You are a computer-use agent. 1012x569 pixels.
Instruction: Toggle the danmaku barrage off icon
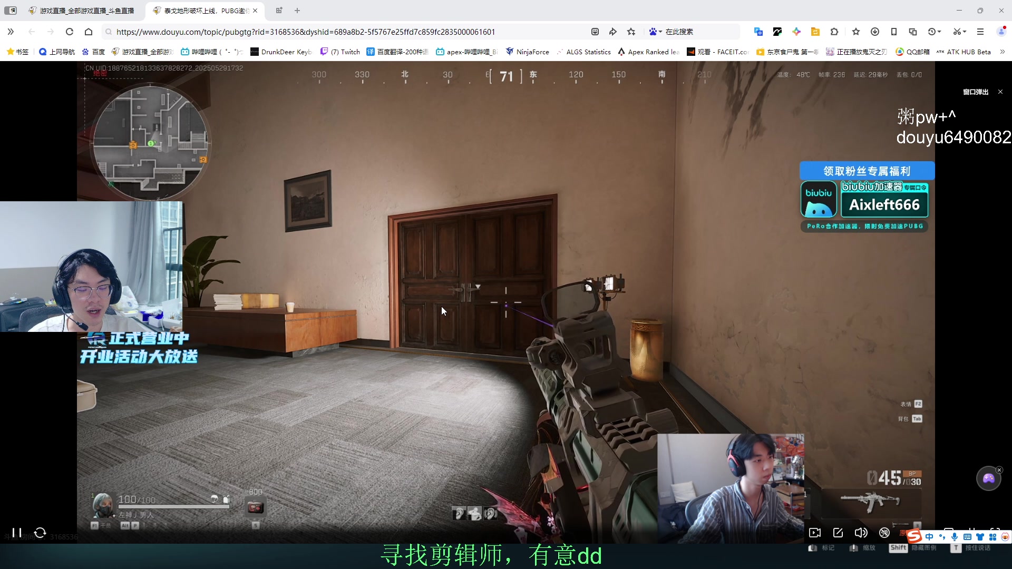coord(884,533)
